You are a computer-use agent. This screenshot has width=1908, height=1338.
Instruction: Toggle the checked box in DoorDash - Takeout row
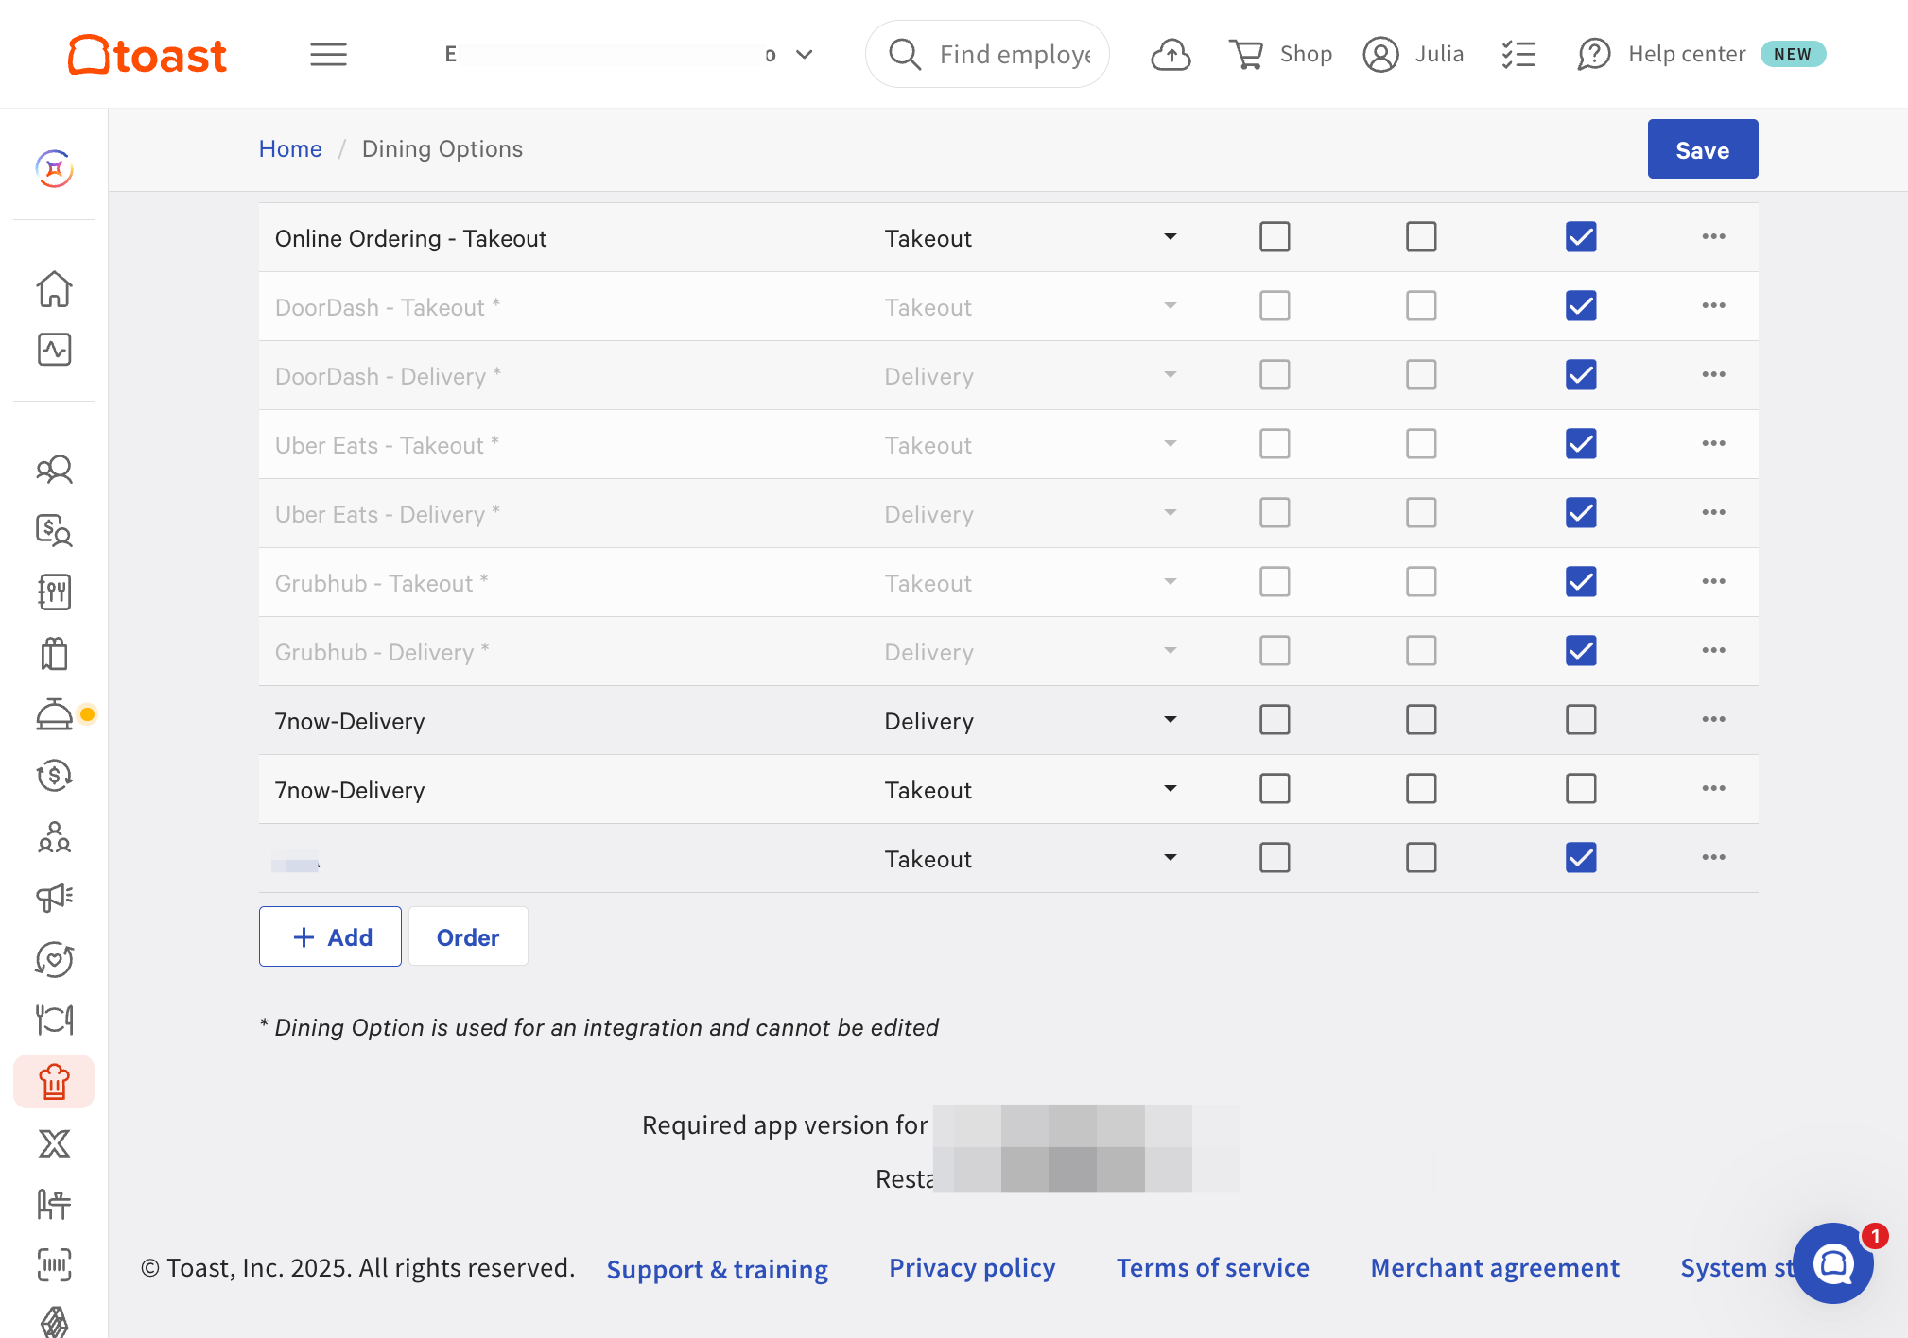pyautogui.click(x=1581, y=305)
